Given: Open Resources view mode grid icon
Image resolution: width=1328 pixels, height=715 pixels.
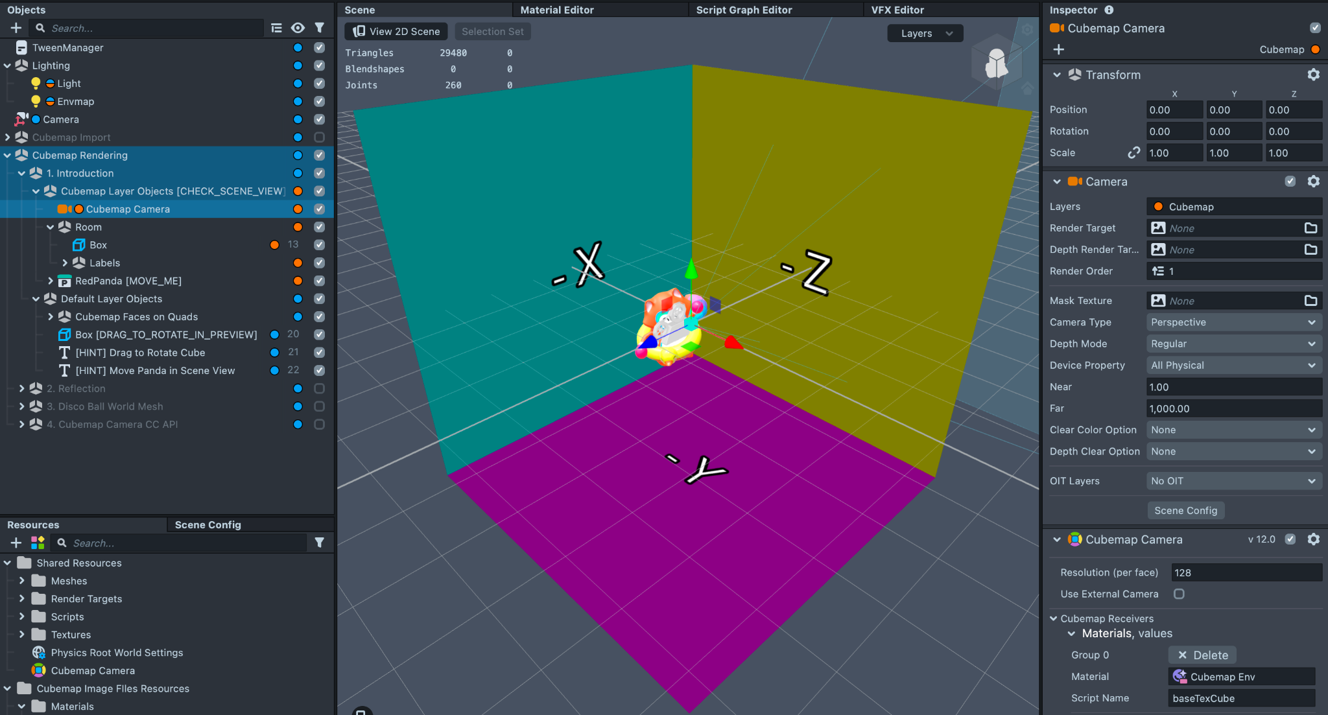Looking at the screenshot, I should [x=38, y=543].
